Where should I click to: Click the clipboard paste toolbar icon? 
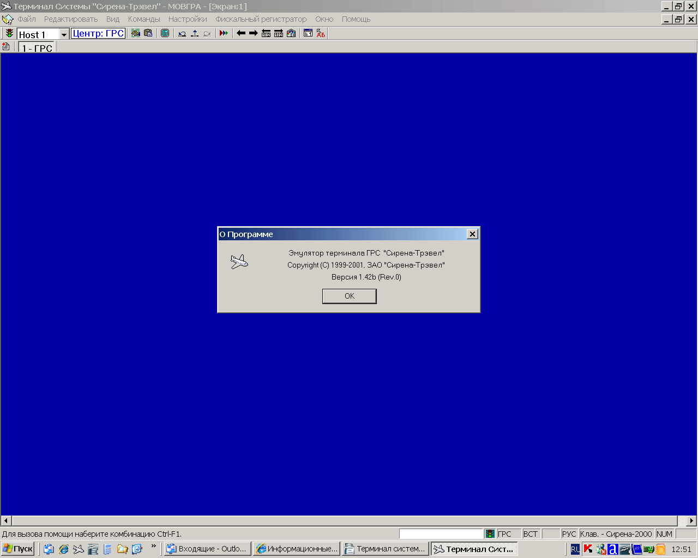tap(148, 33)
